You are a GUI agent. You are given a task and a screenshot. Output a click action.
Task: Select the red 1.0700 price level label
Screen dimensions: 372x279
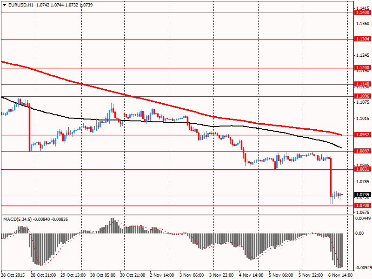point(362,206)
